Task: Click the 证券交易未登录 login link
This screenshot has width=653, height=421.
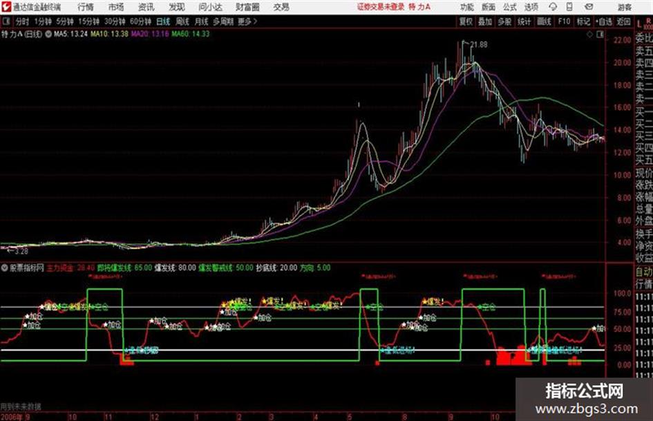Action: [x=381, y=7]
